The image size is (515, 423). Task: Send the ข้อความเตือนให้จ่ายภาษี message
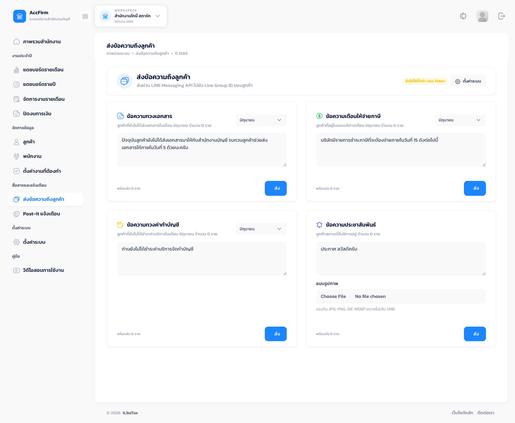(x=475, y=188)
